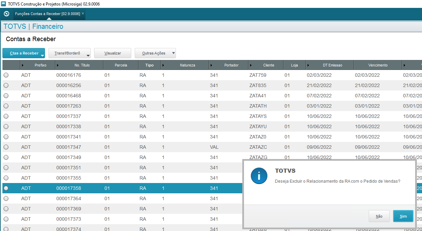Click the TOTVS application icon in the title bar
Screen dimensions: 422x231
point(3,3)
